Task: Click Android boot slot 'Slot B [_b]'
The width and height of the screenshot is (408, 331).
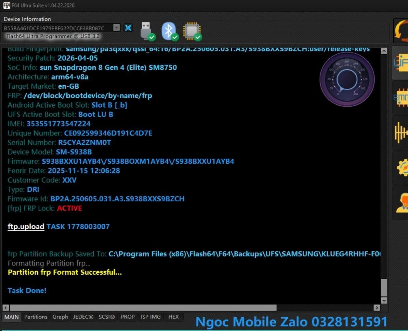Action: [109, 105]
